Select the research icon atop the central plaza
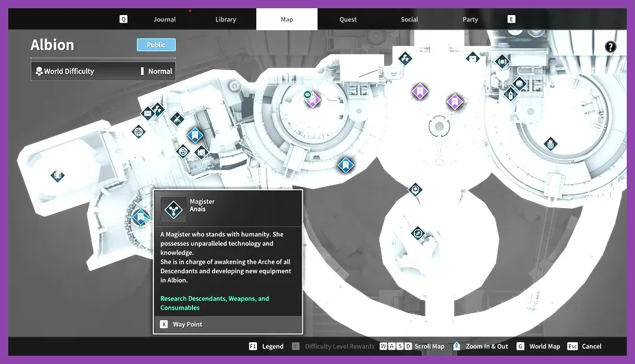 (405, 58)
